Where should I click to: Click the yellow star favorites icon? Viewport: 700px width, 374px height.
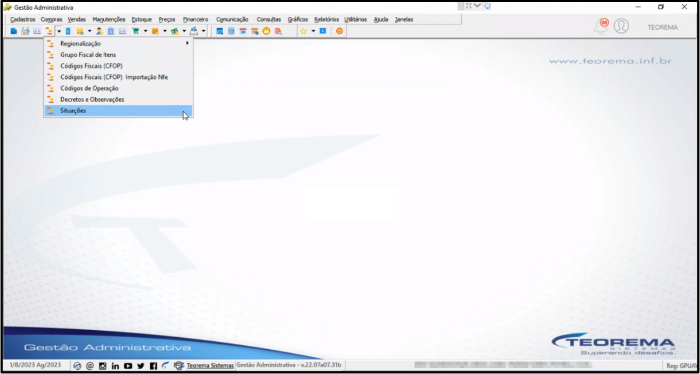point(303,31)
